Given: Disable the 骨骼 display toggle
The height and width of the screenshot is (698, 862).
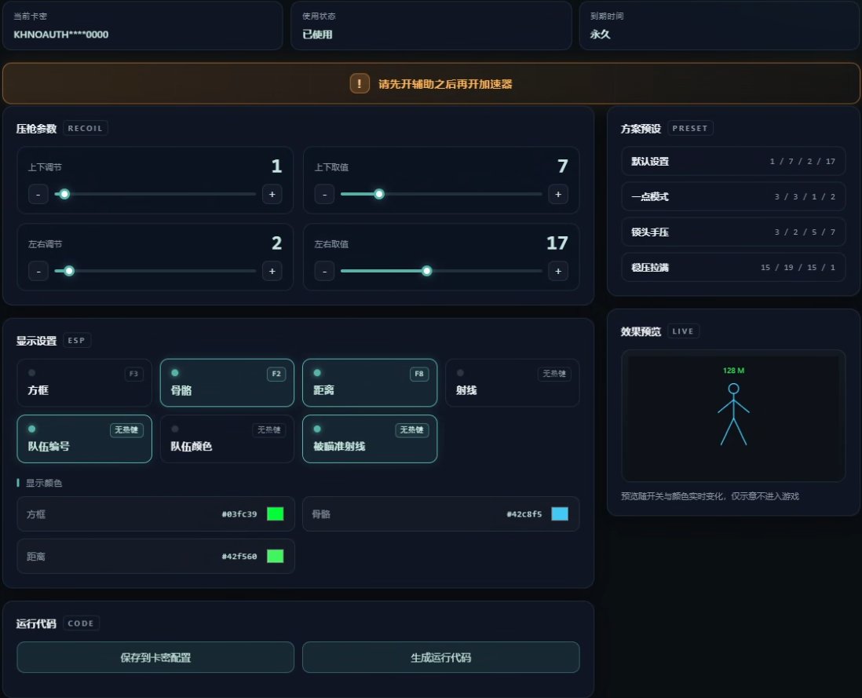Looking at the screenshot, I should point(227,382).
